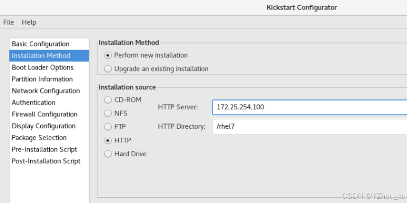The width and height of the screenshot is (407, 203).
Task: Choose Upgrade an existing installation
Action: (107, 69)
